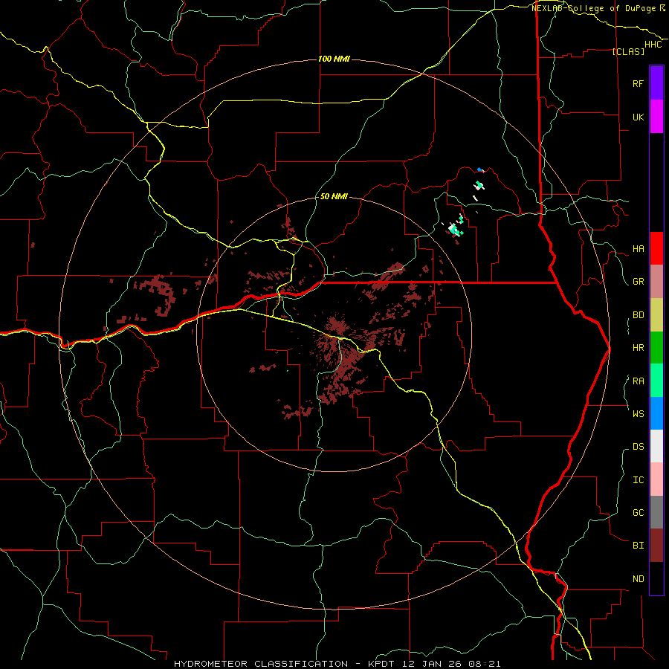The height and width of the screenshot is (669, 669).
Task: Click the HYDROMETEOR CLASSIFICATION title text
Action: (260, 664)
